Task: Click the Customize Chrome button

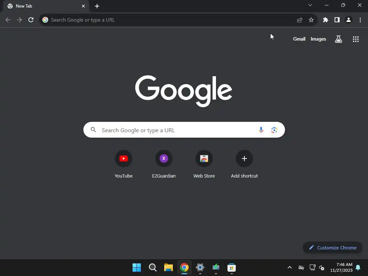Action: pos(332,248)
